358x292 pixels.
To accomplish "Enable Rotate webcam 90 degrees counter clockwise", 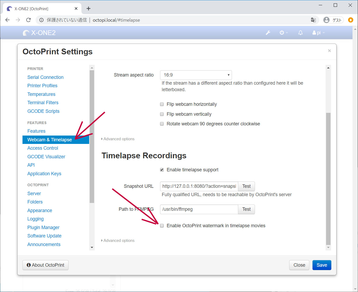I will (x=162, y=124).
